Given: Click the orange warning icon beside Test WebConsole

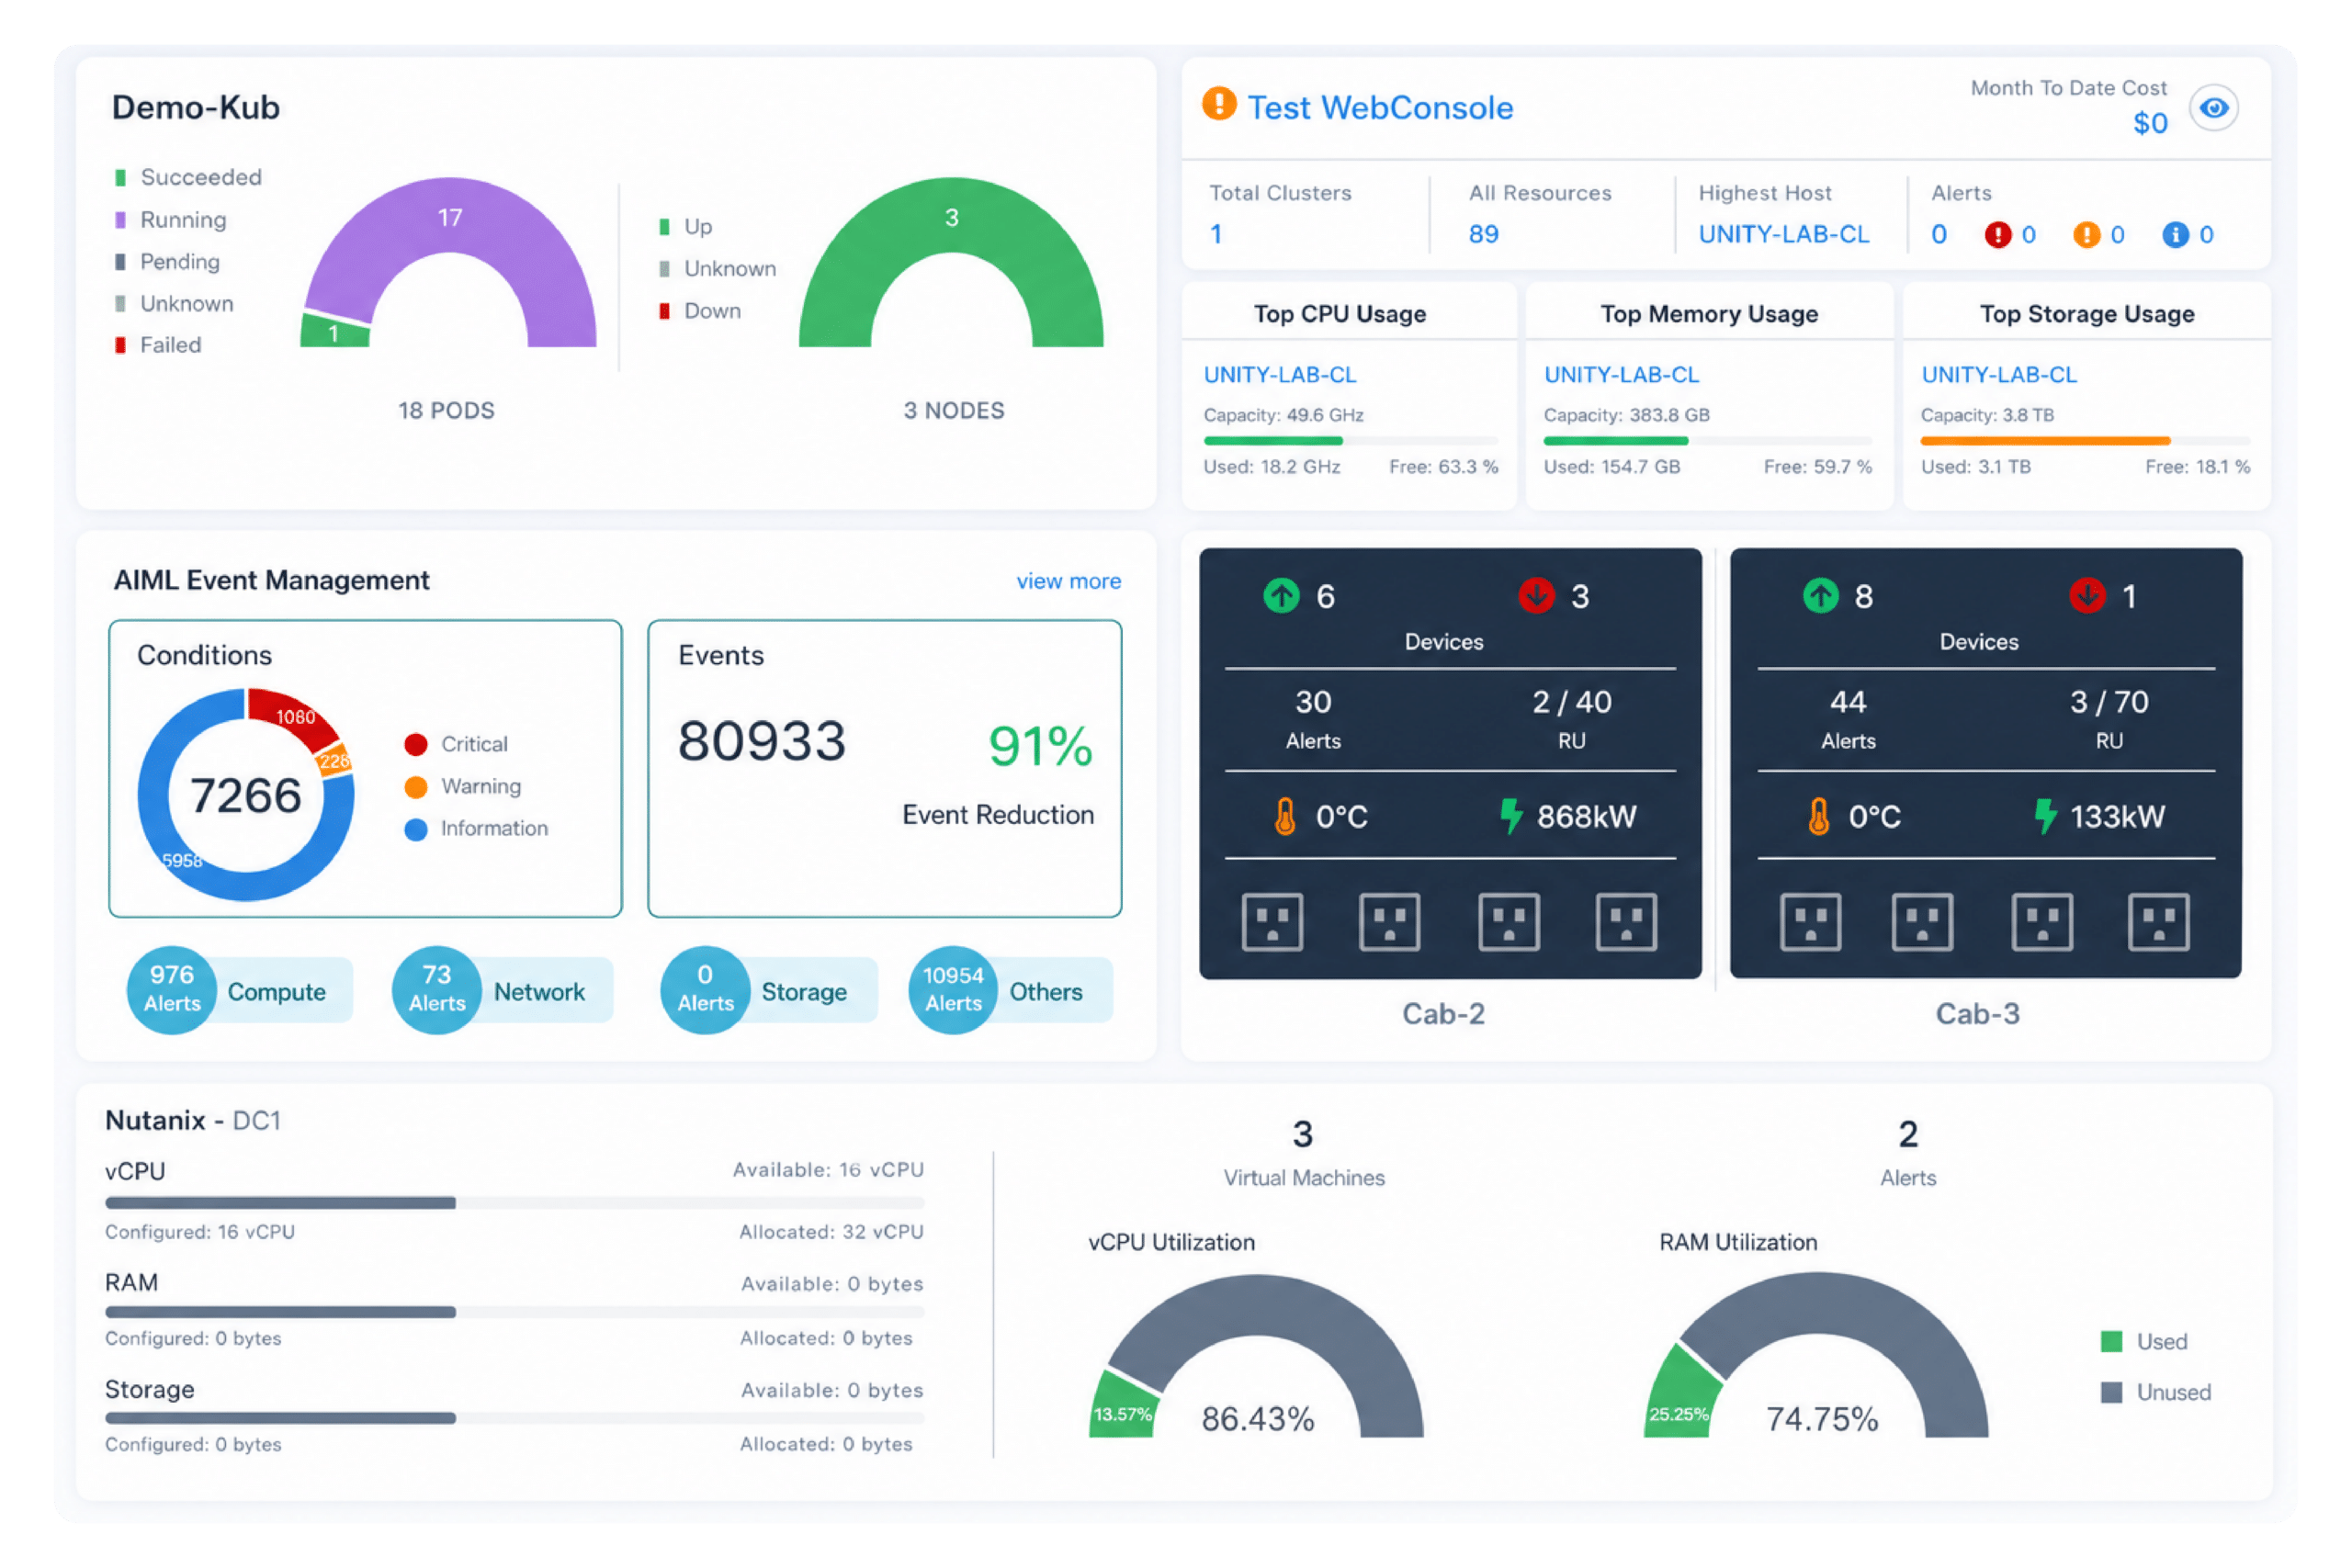Looking at the screenshot, I should point(1219,103).
